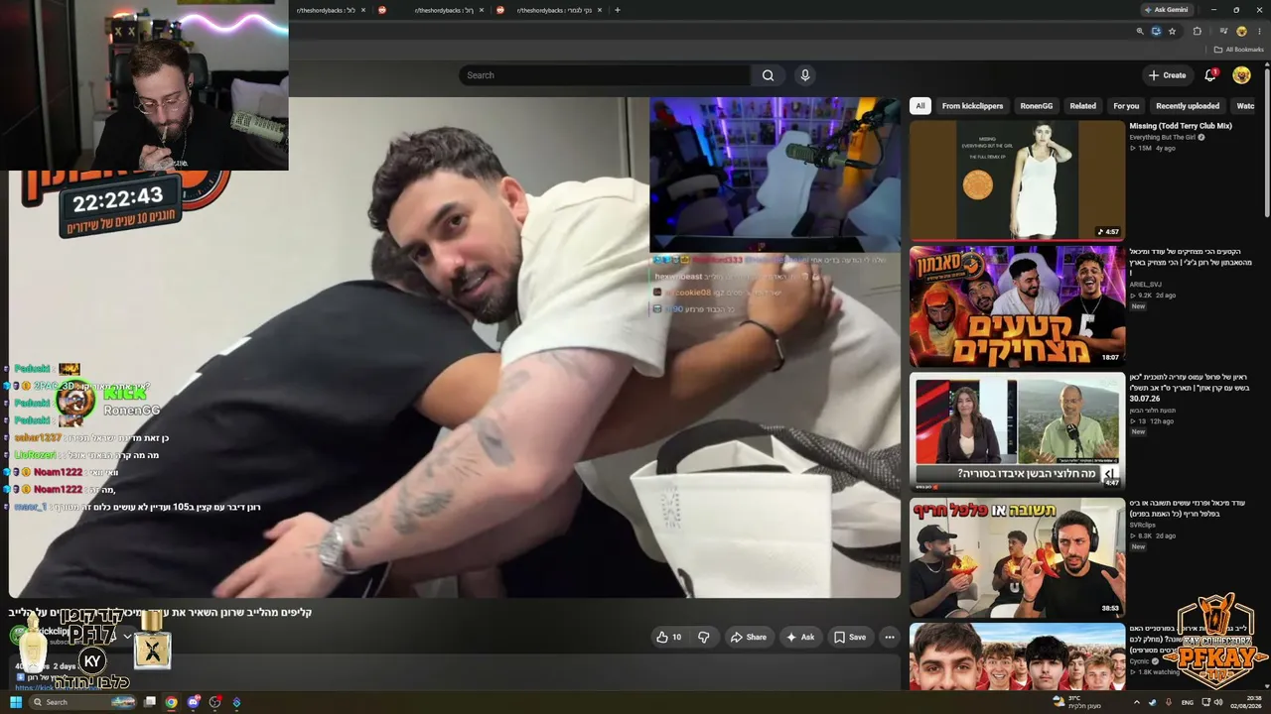
Task: Select the Recently uploaded filter chip
Action: 1188,106
